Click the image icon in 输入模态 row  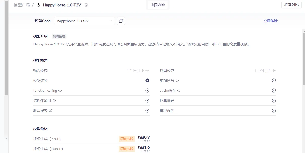[x=135, y=70]
